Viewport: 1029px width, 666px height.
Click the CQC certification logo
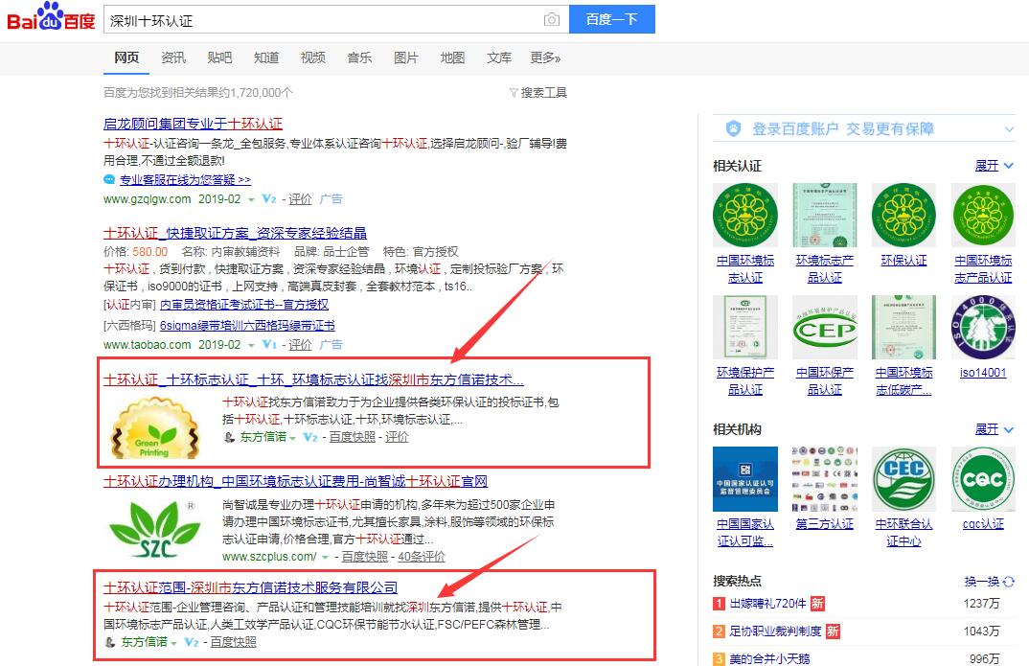pos(983,479)
